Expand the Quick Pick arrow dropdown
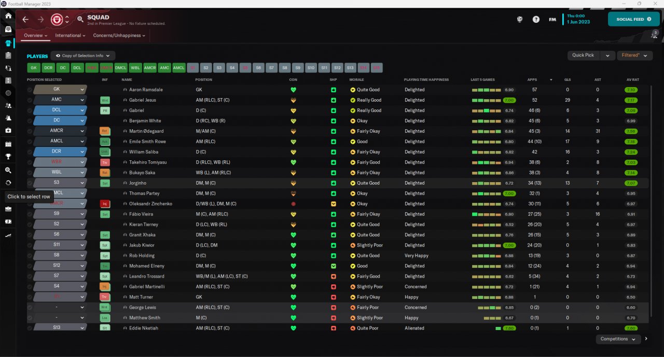Screen dimensions: 664x357 (608, 55)
